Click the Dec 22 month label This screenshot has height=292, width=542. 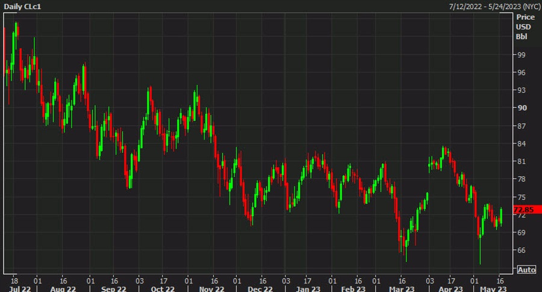coord(260,288)
